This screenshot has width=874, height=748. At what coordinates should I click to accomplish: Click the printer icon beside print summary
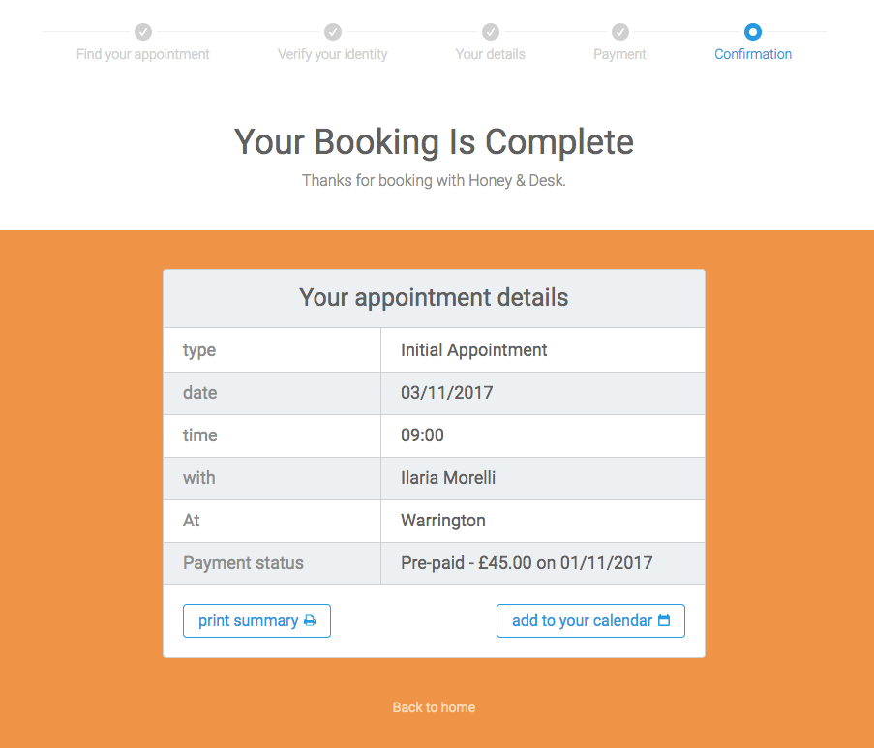click(x=310, y=621)
